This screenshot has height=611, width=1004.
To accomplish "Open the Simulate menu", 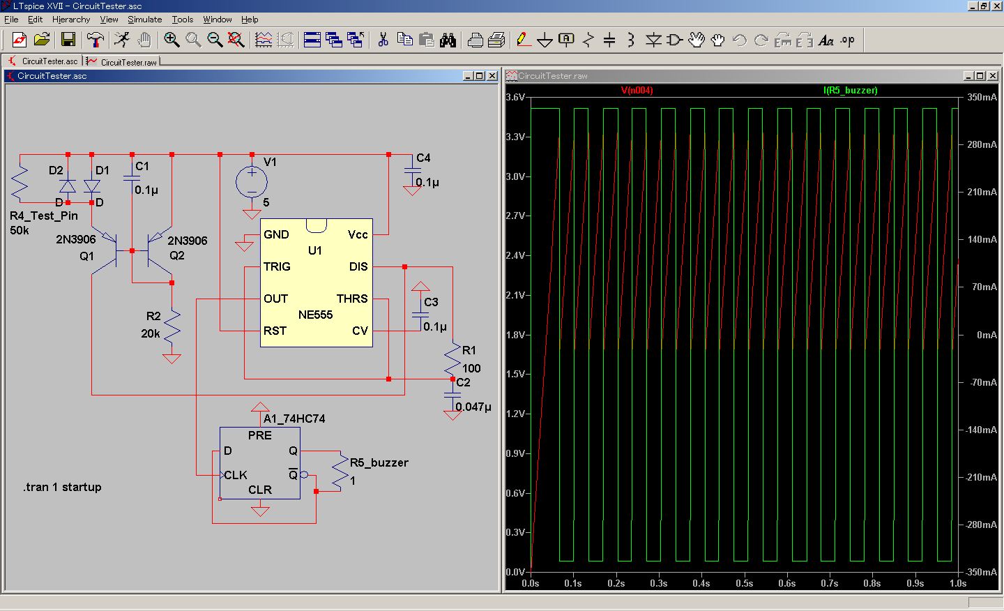I will [x=144, y=20].
